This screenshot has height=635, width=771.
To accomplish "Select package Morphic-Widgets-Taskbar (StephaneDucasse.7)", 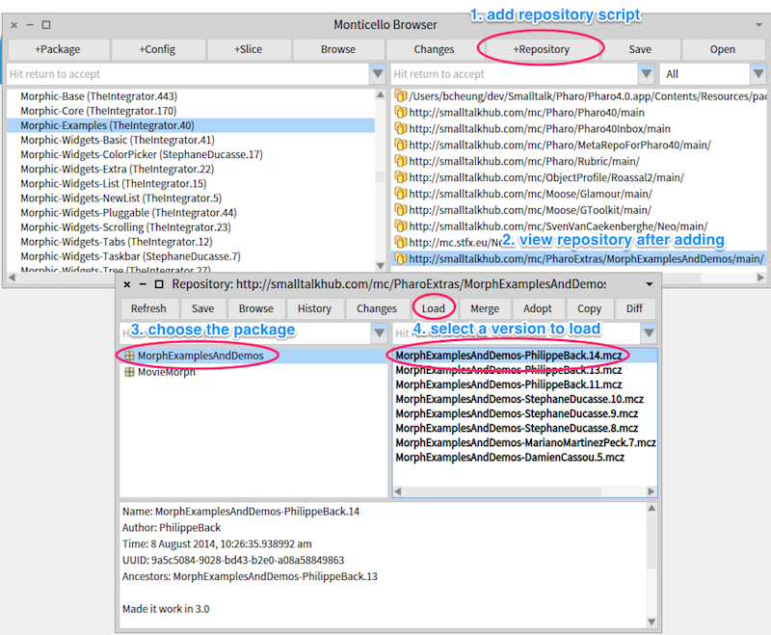I will 191,256.
